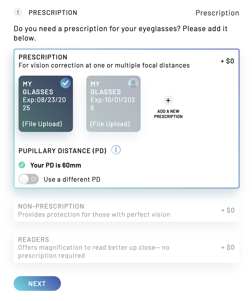This screenshot has height=301, width=252.
Task: Click the checkmark on the selected glasses card
Action: click(x=65, y=83)
